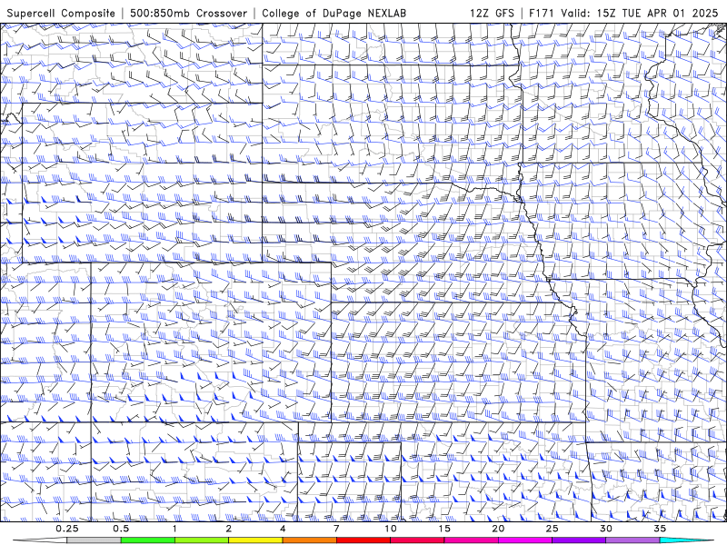Click the red color bar segment between 7 and 10
The image size is (727, 545).
tap(363, 540)
